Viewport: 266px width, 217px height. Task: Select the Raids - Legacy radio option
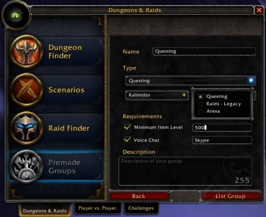point(200,104)
